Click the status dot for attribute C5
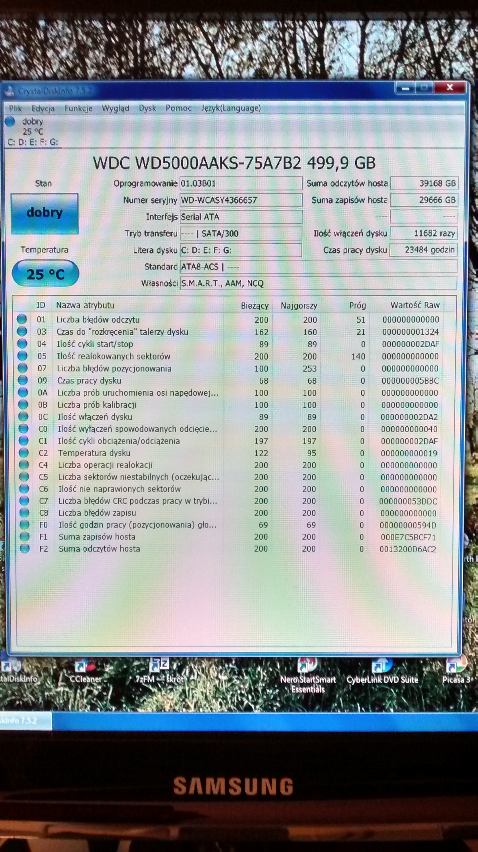Image resolution: width=478 pixels, height=852 pixels. pos(24,477)
